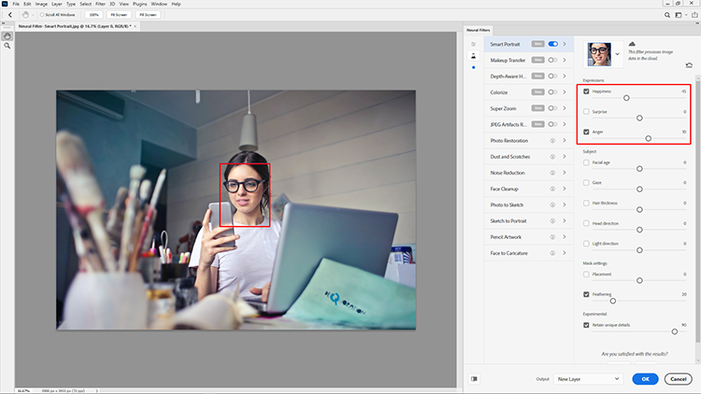Viewport: 701px width, 394px height.
Task: Click the reset parameters undo icon
Action: pyautogui.click(x=689, y=65)
